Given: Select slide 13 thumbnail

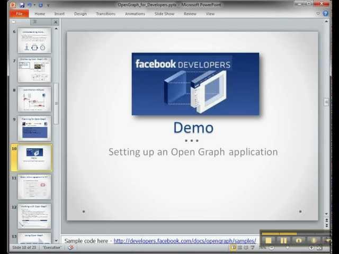Looking at the screenshot, I should pyautogui.click(x=34, y=238).
